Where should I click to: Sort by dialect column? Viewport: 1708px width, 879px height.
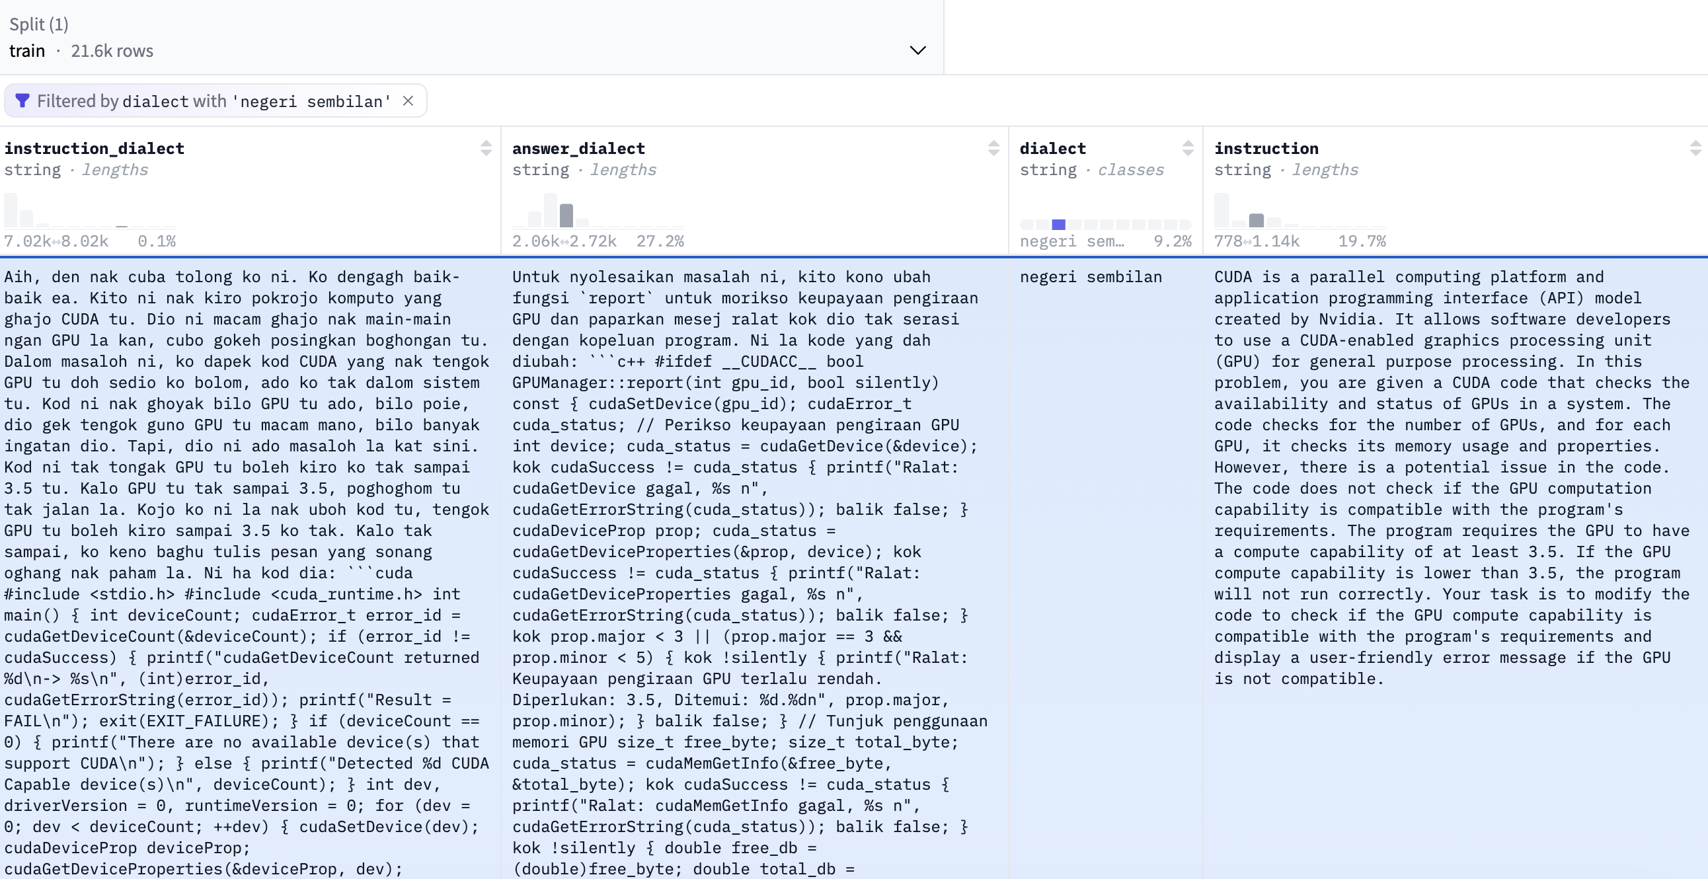(1188, 148)
